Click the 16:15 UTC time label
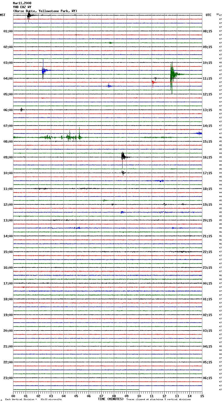The width and height of the screenshot is (223, 403). point(208,157)
